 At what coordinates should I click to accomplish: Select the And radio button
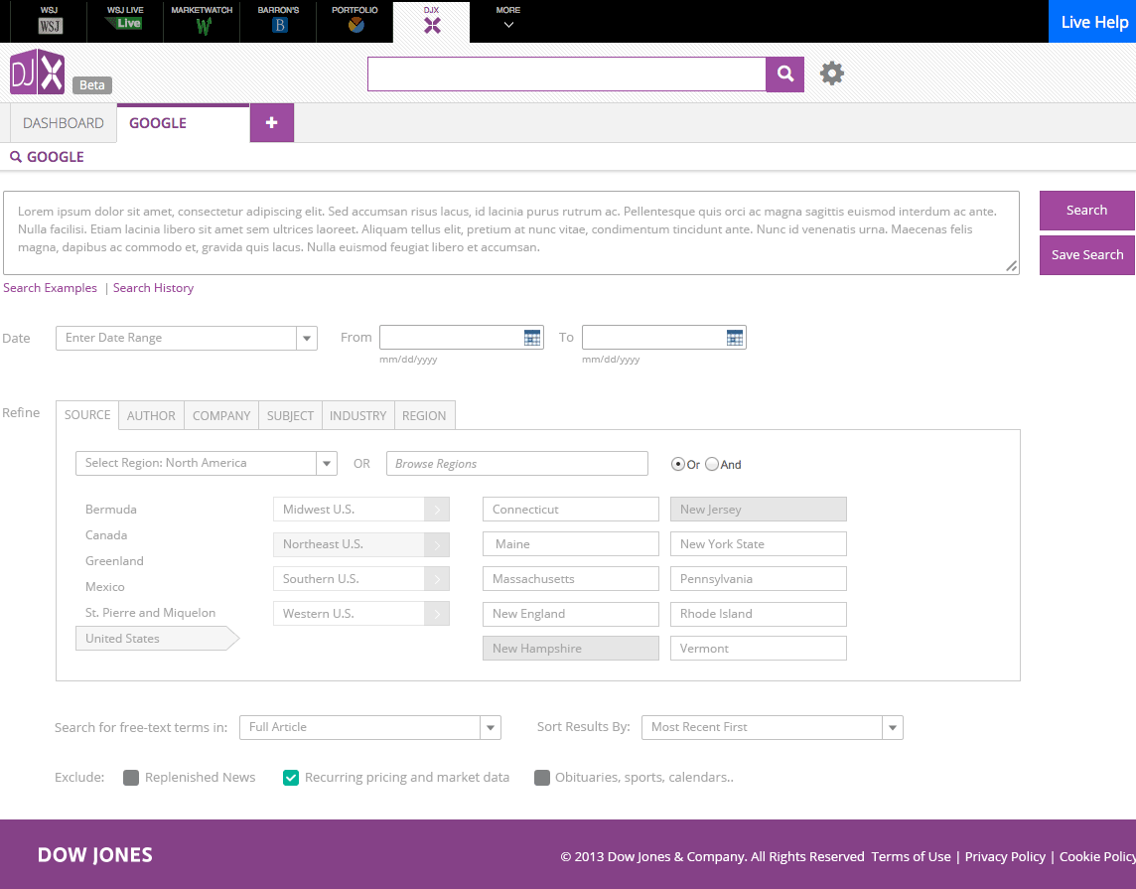click(x=712, y=465)
